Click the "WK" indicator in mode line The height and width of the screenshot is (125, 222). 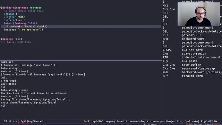(x=216, y=122)
